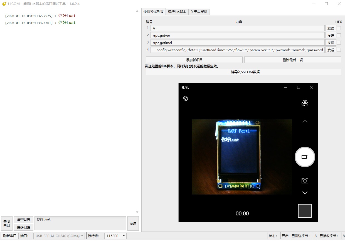Open the 关于与反馈 tab

[x=199, y=12]
